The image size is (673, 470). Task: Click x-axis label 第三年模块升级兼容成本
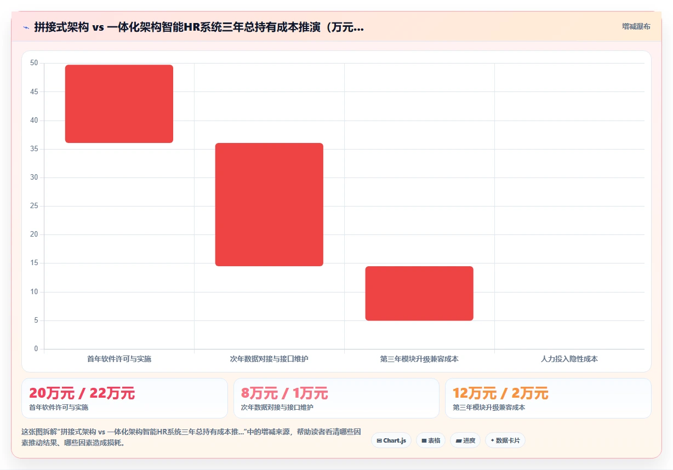419,359
